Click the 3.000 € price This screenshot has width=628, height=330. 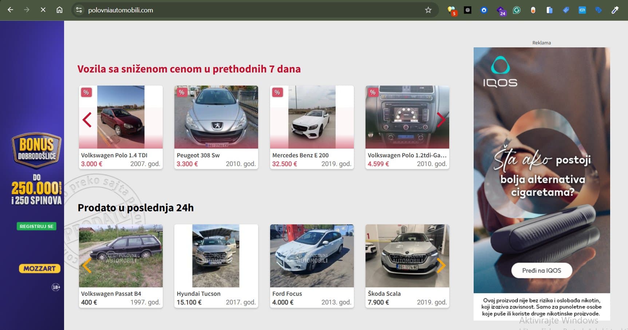tap(92, 164)
